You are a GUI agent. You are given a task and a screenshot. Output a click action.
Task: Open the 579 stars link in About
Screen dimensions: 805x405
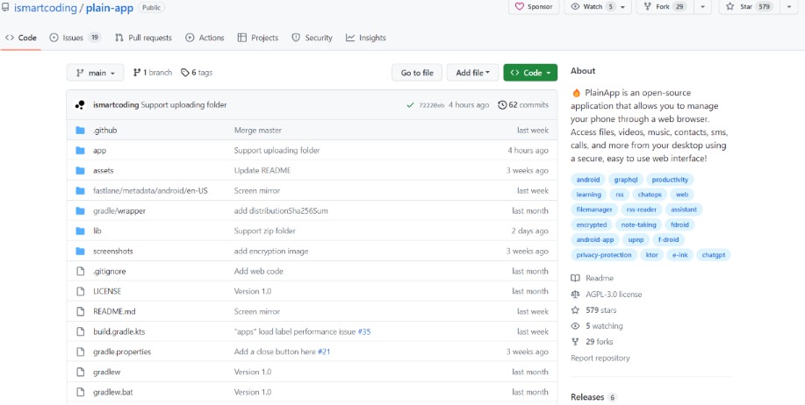tap(594, 310)
